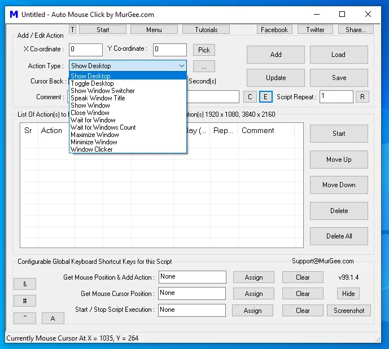Collapse the Action Type dropdown arrow
The image size is (389, 349).
point(182,66)
